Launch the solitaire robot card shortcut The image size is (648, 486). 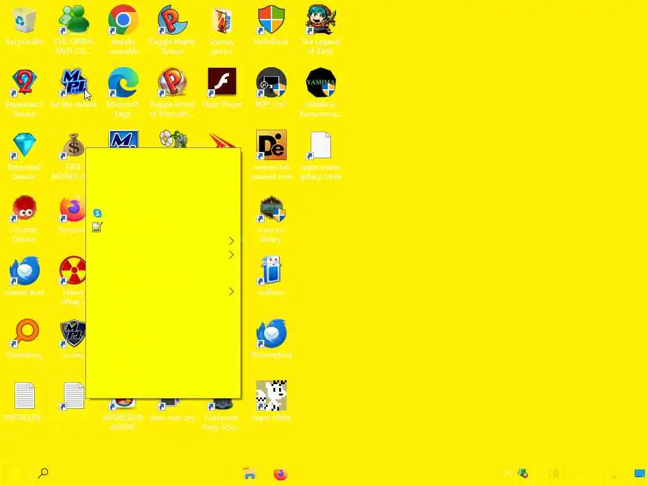[x=271, y=271]
